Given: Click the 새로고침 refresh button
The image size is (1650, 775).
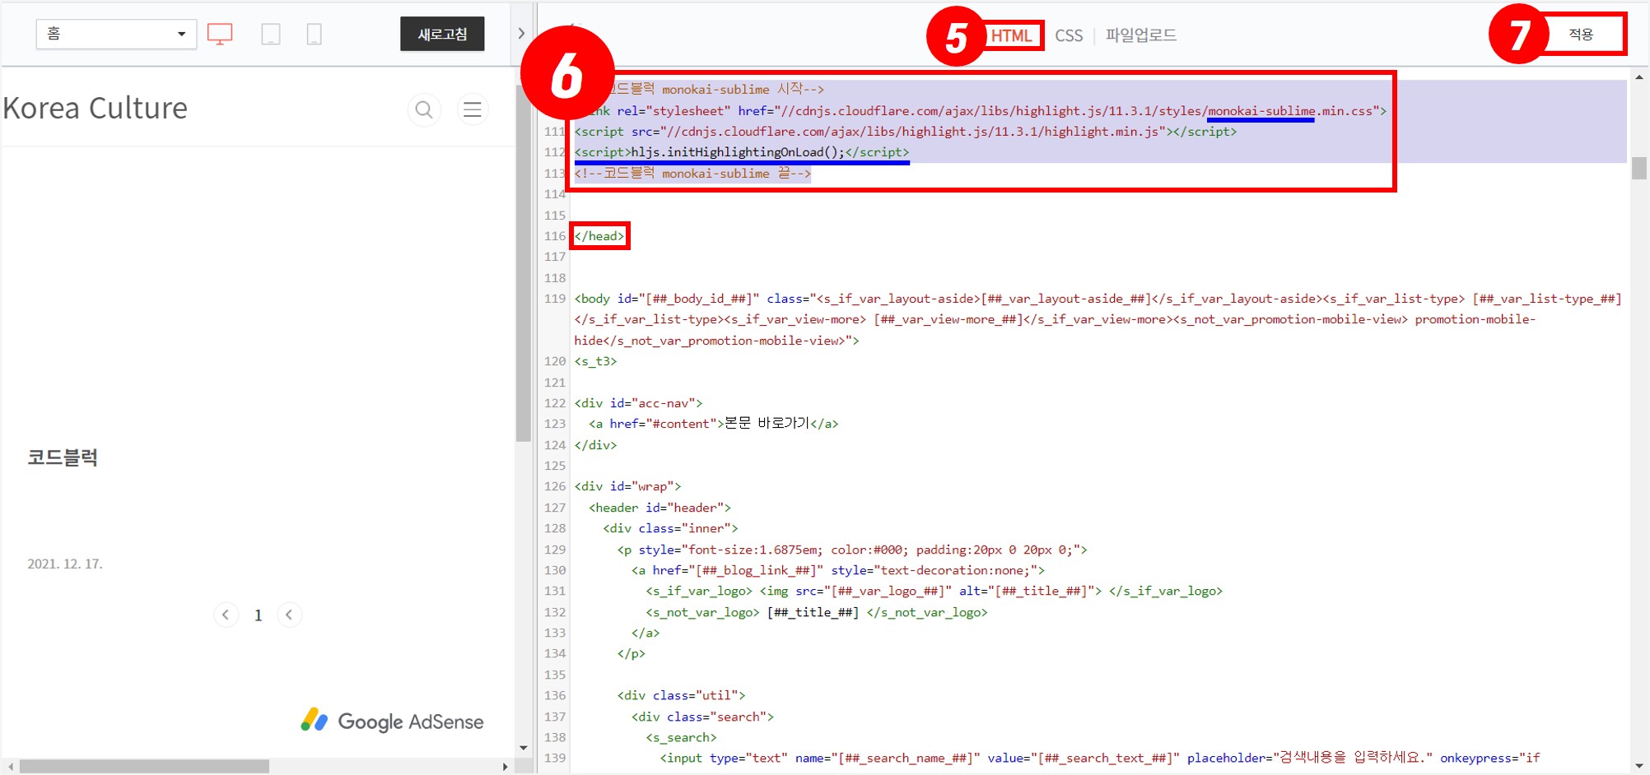Looking at the screenshot, I should (442, 34).
